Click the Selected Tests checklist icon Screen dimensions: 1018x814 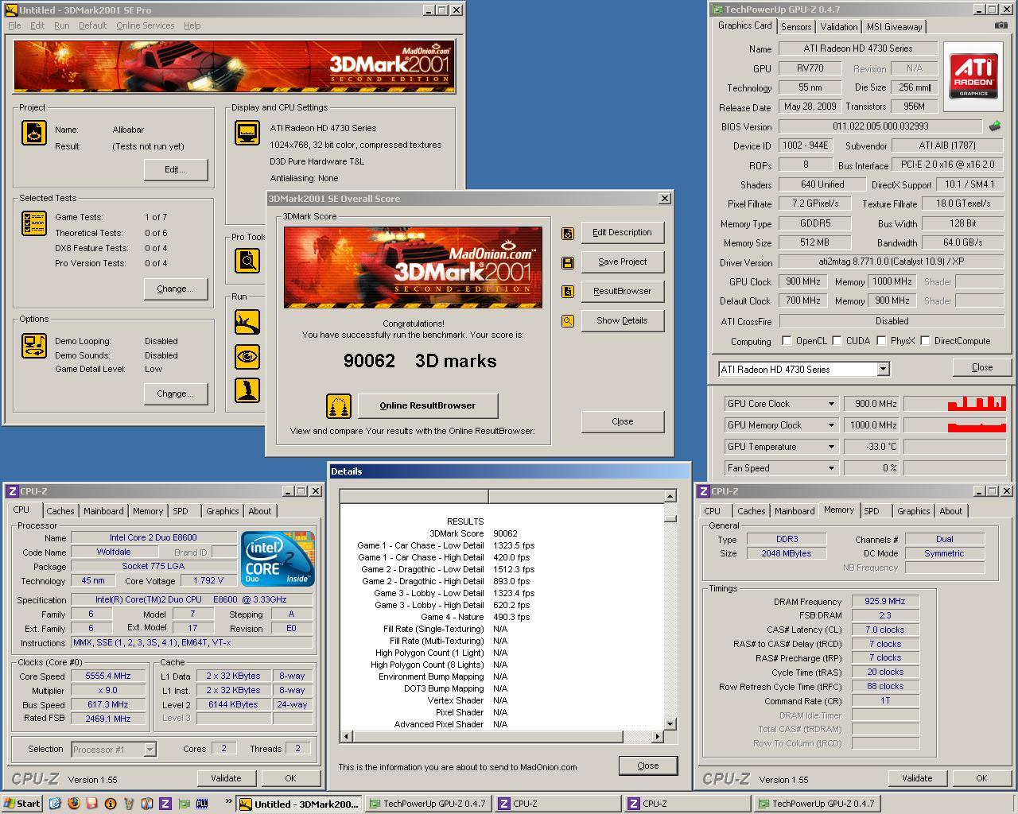(33, 223)
